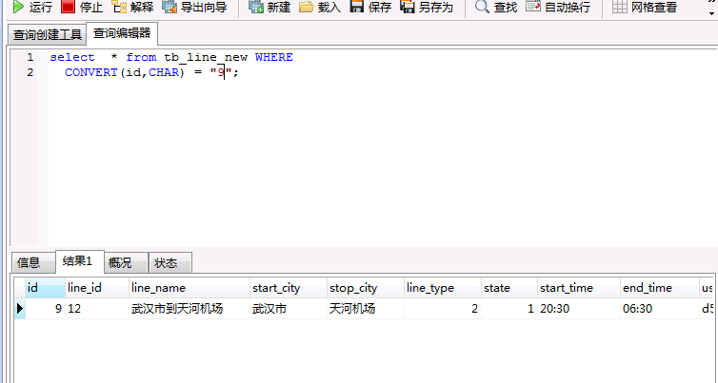Click stop_city cell 天河机场

[366, 309]
